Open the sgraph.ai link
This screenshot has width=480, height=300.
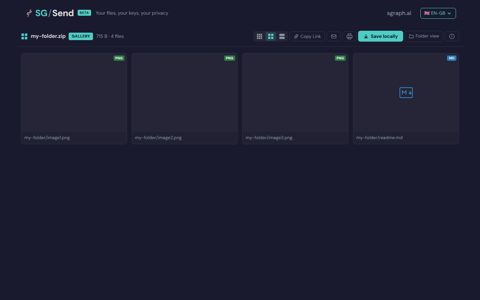(399, 13)
